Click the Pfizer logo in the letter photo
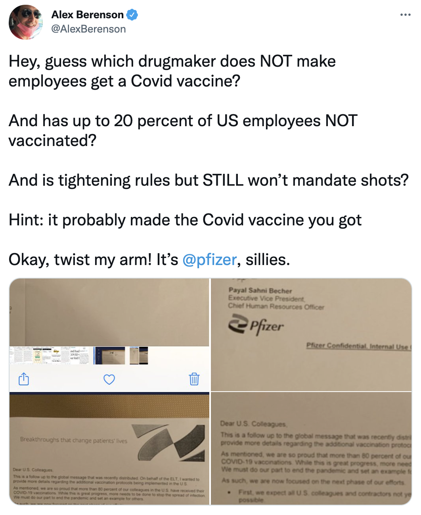Screen dimensions: 421x515 [x=256, y=325]
